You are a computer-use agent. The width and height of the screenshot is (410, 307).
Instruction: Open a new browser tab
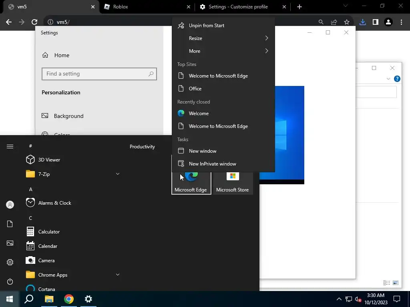click(x=299, y=7)
